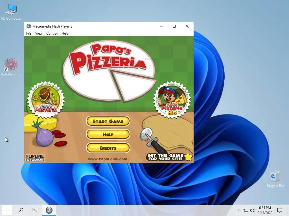289x216 pixels.
Task: Select the DataWagon desktop shortcut
Action: (x=11, y=67)
